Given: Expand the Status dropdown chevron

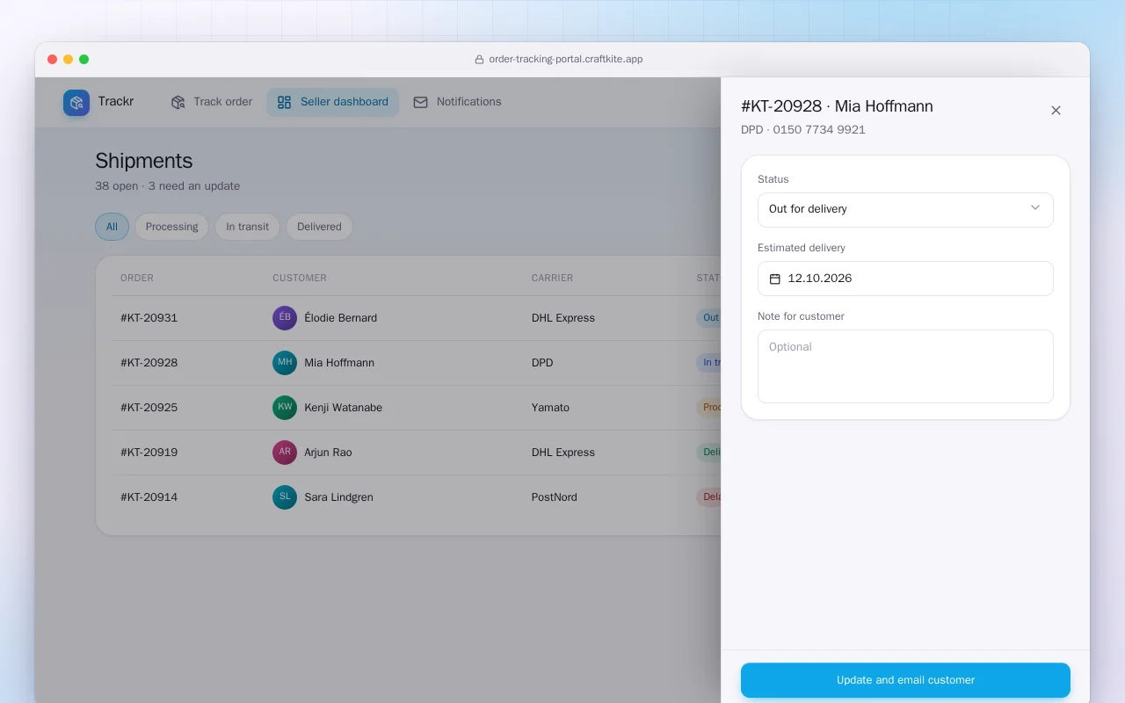Looking at the screenshot, I should (x=1035, y=208).
